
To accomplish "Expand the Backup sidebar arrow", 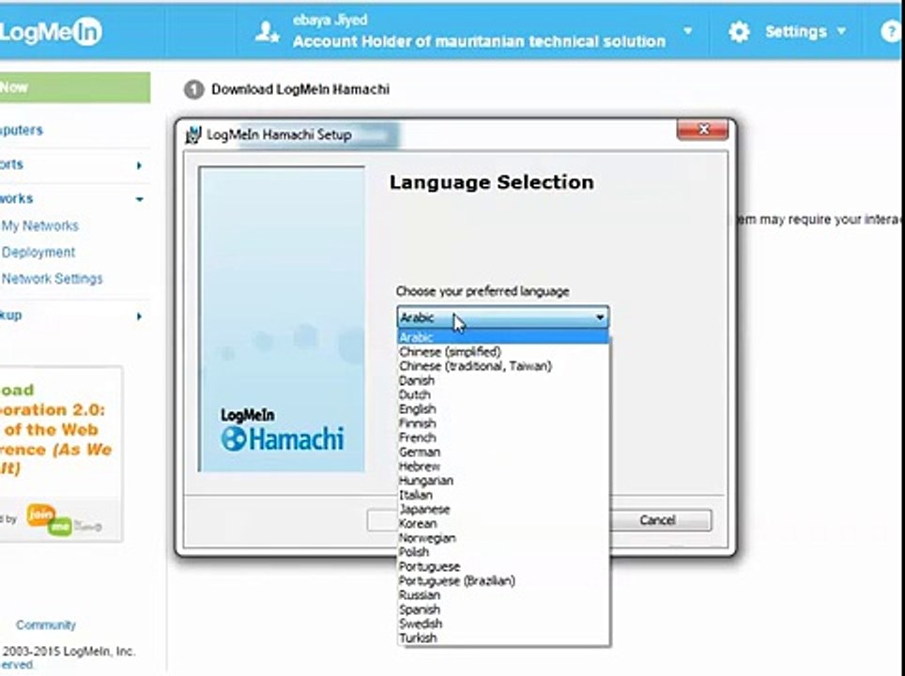I will click(x=139, y=315).
